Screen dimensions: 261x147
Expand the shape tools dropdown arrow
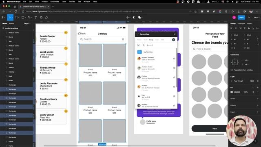point(25,18)
